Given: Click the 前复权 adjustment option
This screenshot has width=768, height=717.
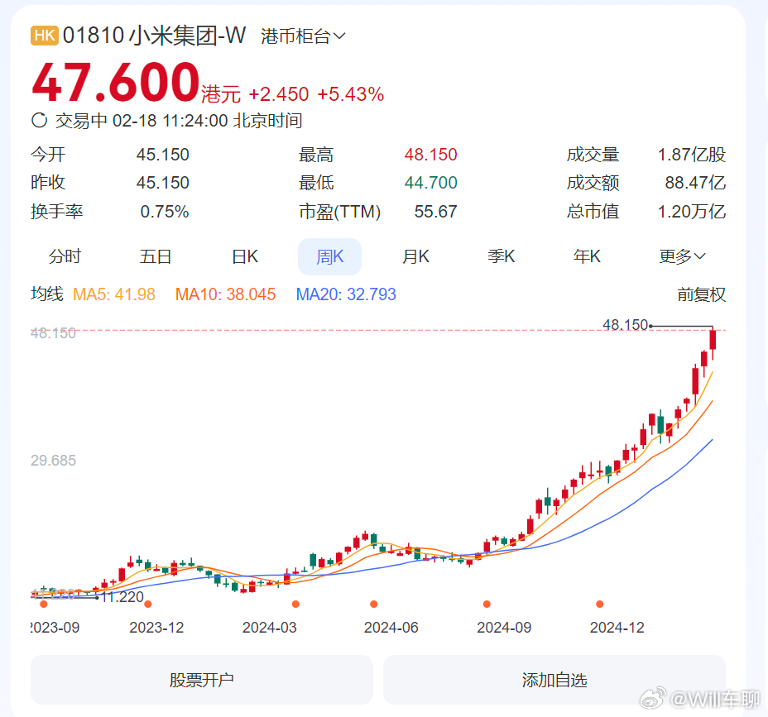Looking at the screenshot, I should [702, 294].
